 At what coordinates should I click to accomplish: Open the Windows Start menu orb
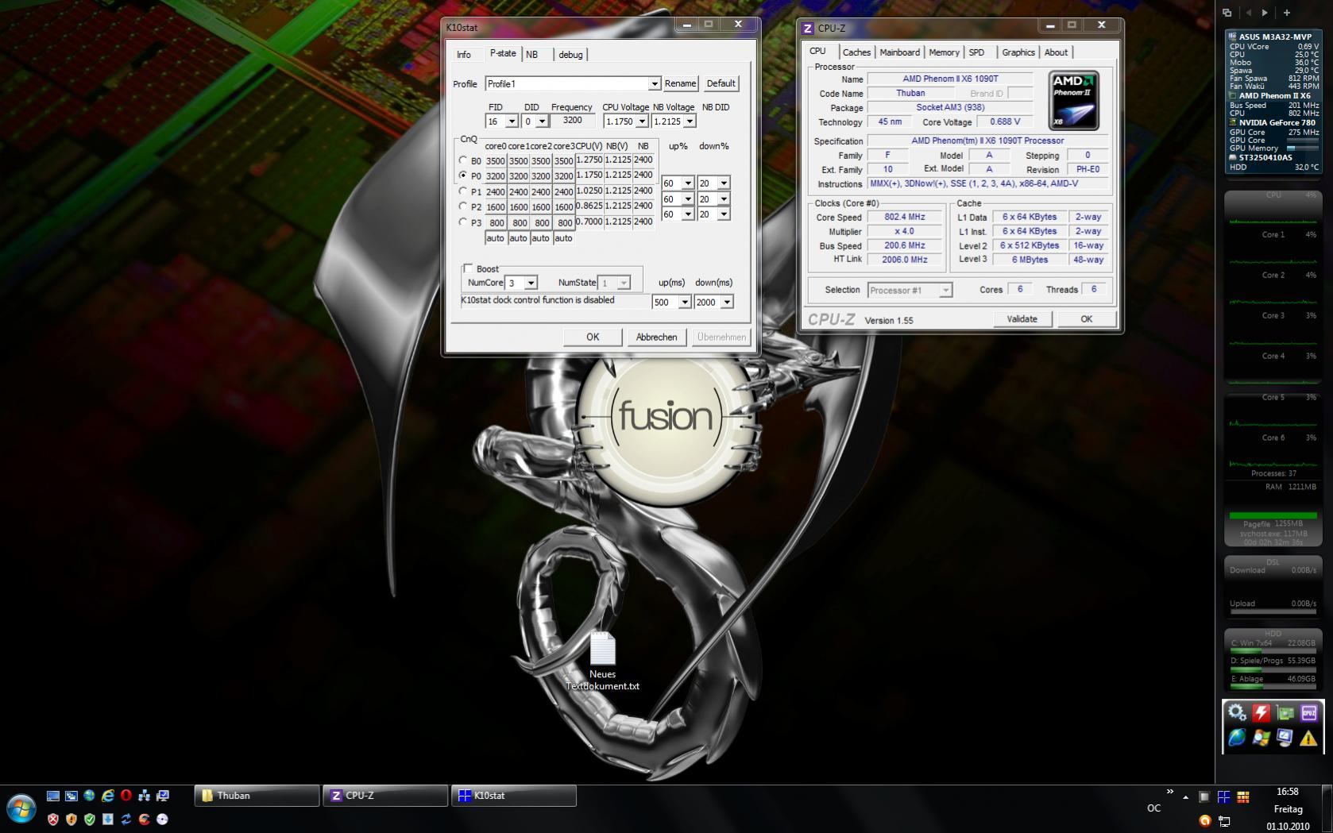tap(21, 809)
